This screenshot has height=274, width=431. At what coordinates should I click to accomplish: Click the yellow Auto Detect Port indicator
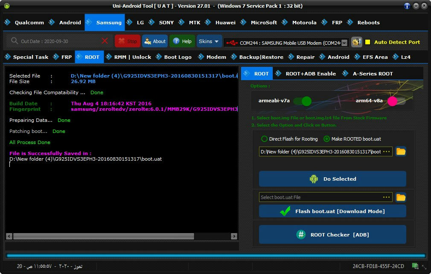(367, 42)
